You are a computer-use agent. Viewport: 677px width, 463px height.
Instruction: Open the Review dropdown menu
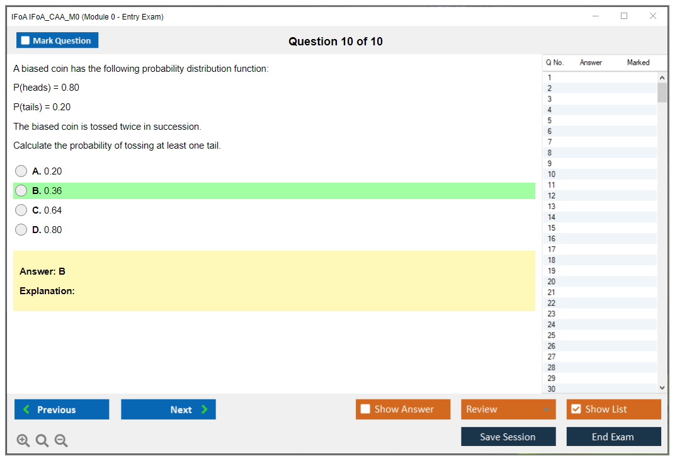tap(508, 409)
